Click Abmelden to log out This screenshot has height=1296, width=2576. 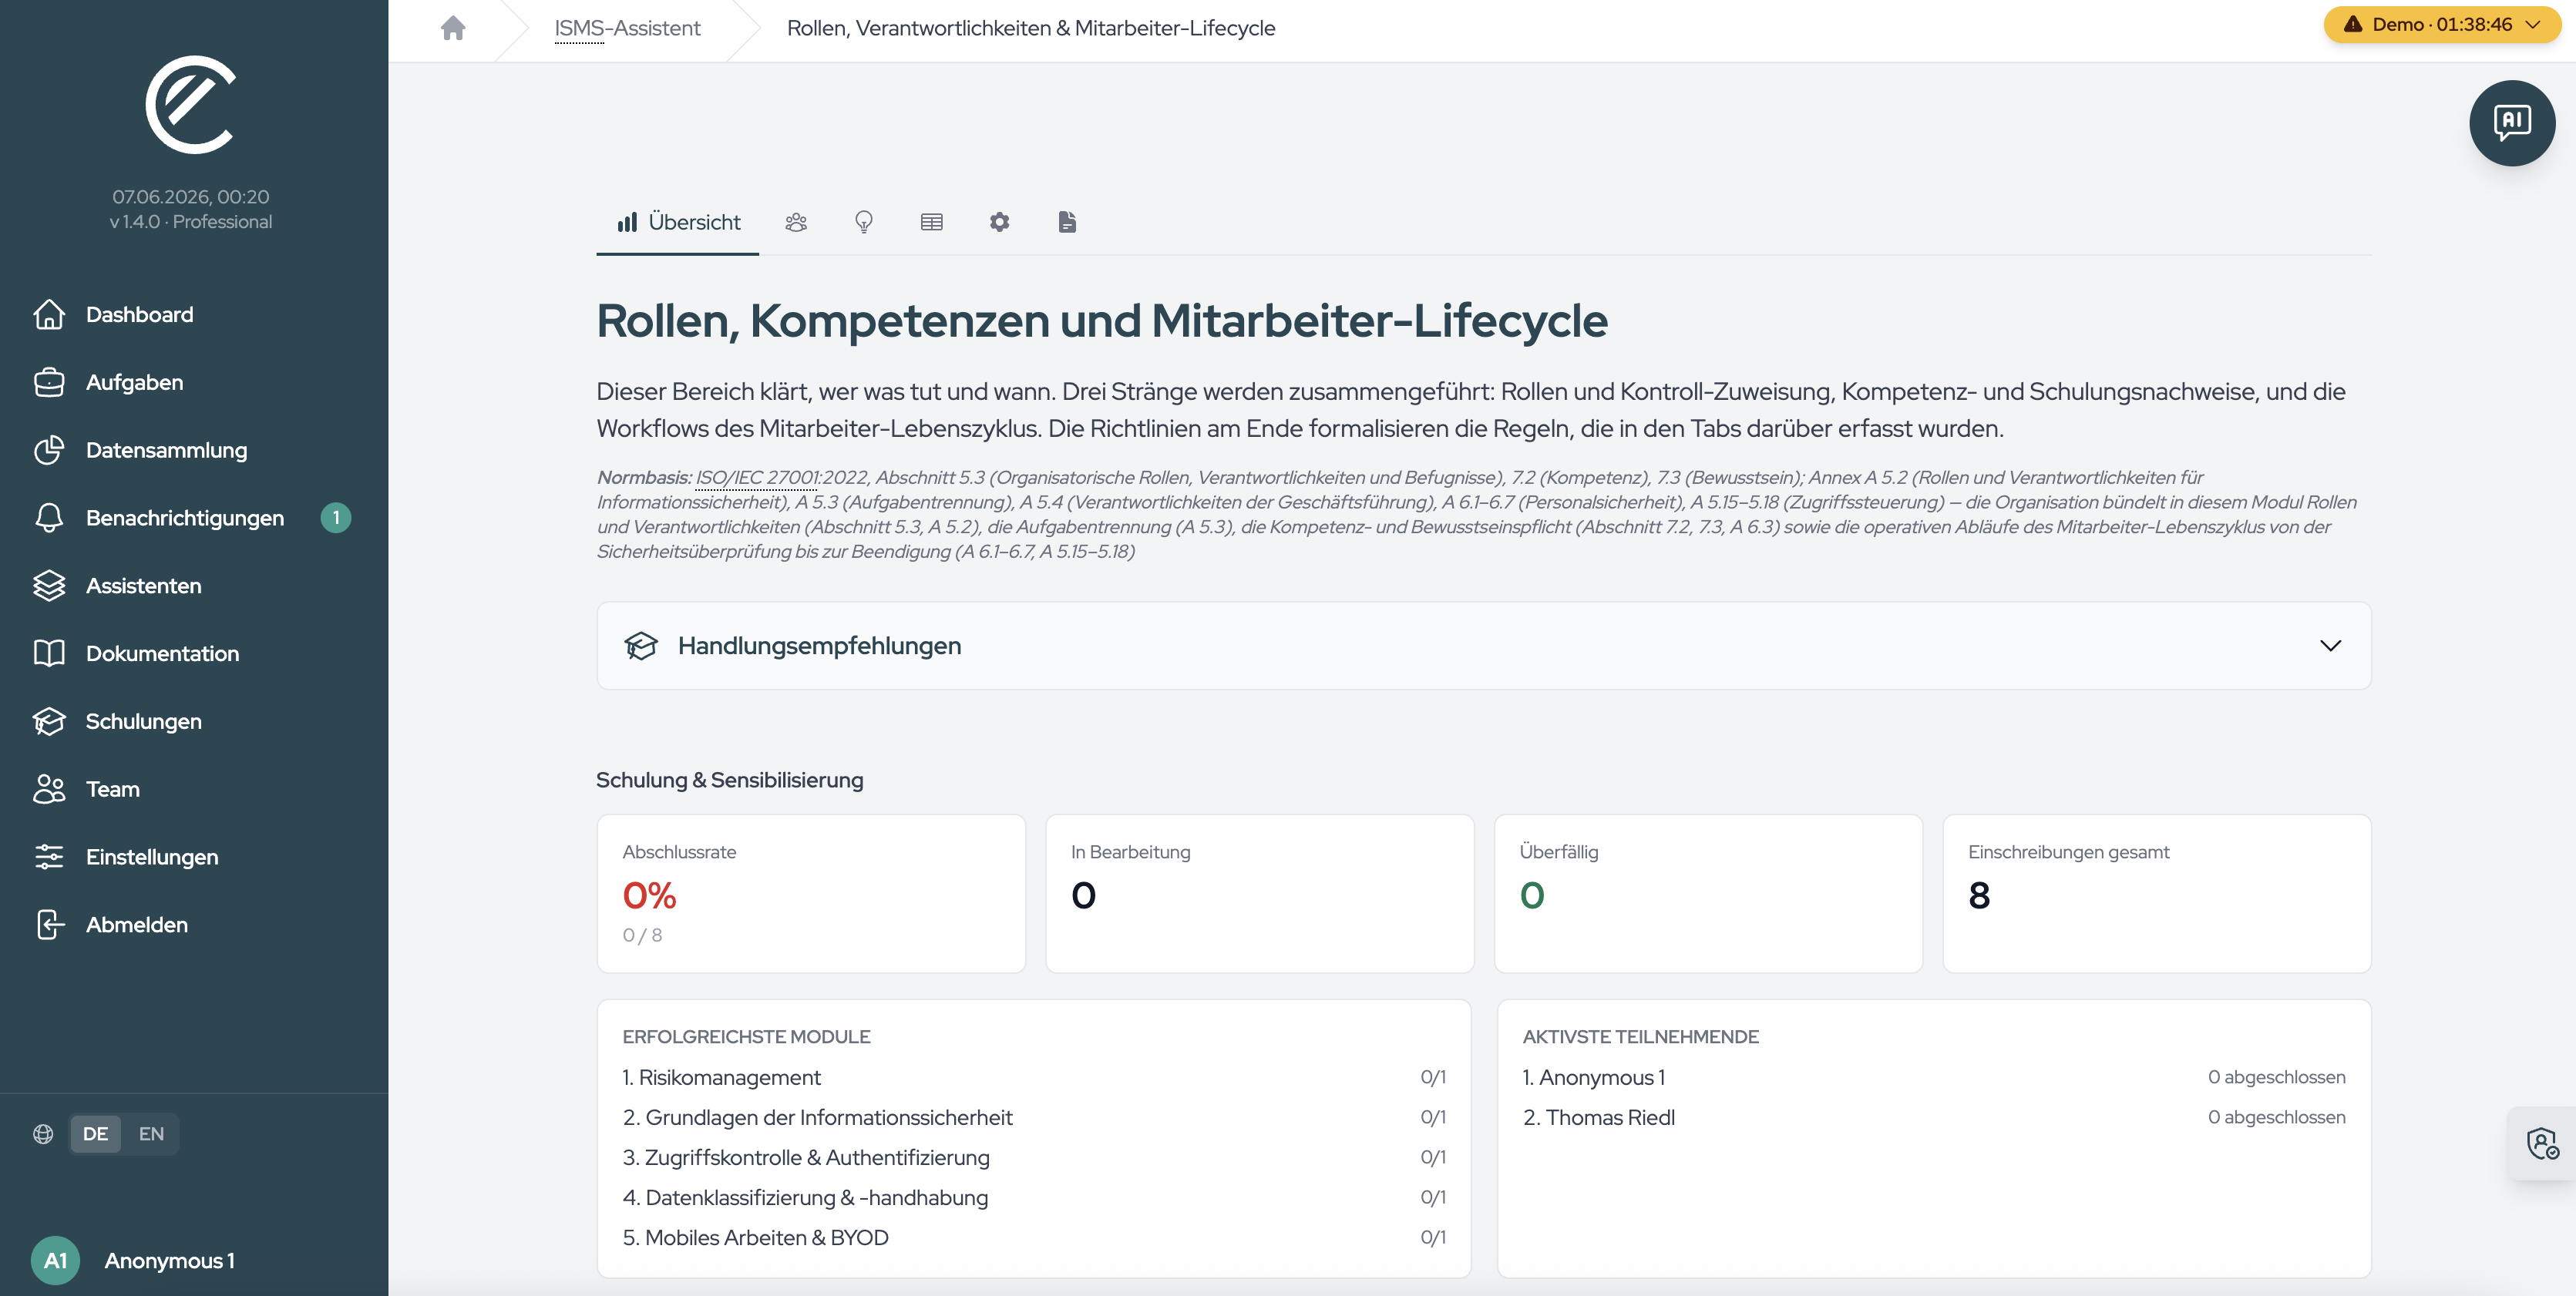[136, 925]
